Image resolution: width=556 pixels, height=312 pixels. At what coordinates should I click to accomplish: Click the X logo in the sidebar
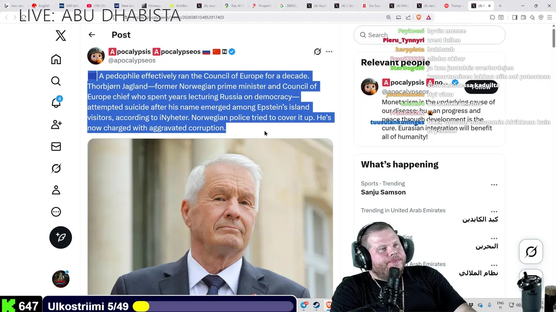[61, 36]
